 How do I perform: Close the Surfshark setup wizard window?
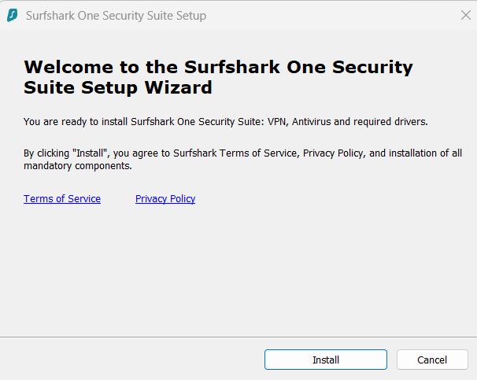tap(465, 15)
